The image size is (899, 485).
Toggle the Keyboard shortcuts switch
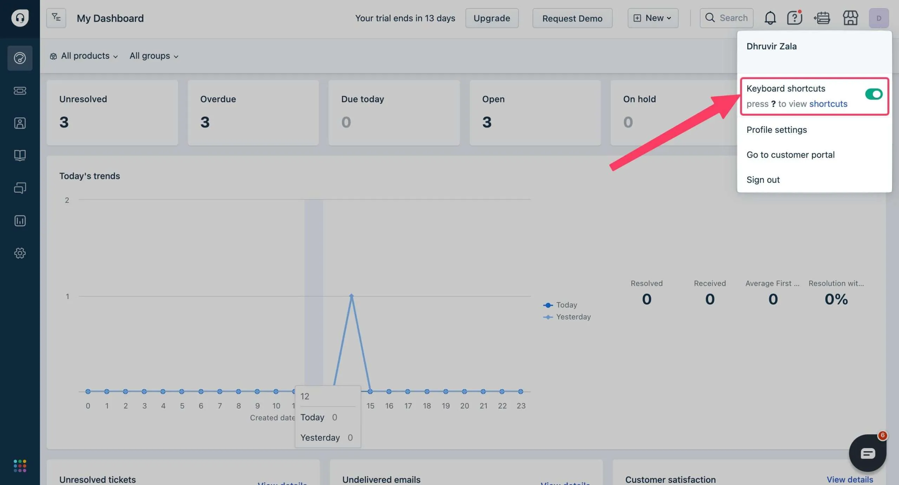[x=874, y=94]
